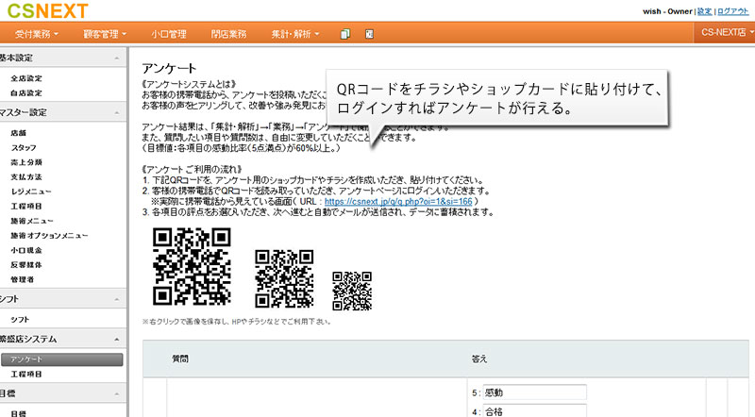Open the 顧客管理 dropdown menu

[105, 34]
